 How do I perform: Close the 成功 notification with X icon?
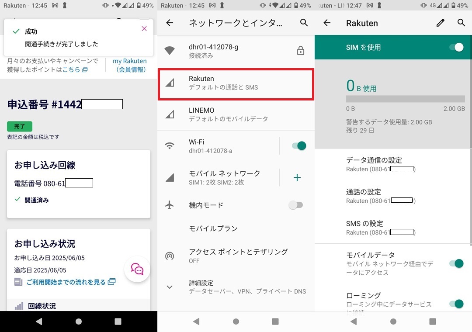(x=144, y=28)
